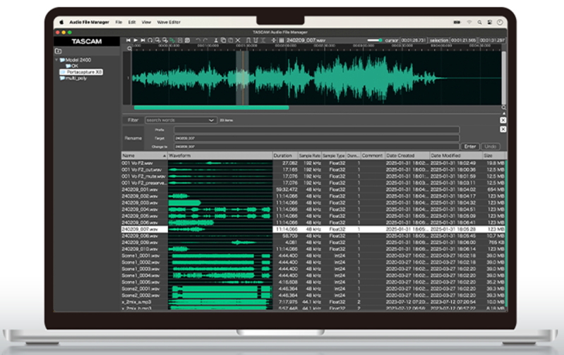Click the second bracket icon in the toolbar

click(256, 40)
